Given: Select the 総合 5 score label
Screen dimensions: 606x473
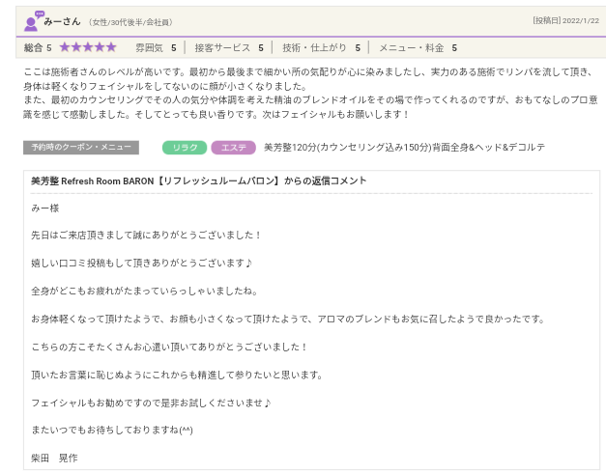Looking at the screenshot, I should pos(37,47).
